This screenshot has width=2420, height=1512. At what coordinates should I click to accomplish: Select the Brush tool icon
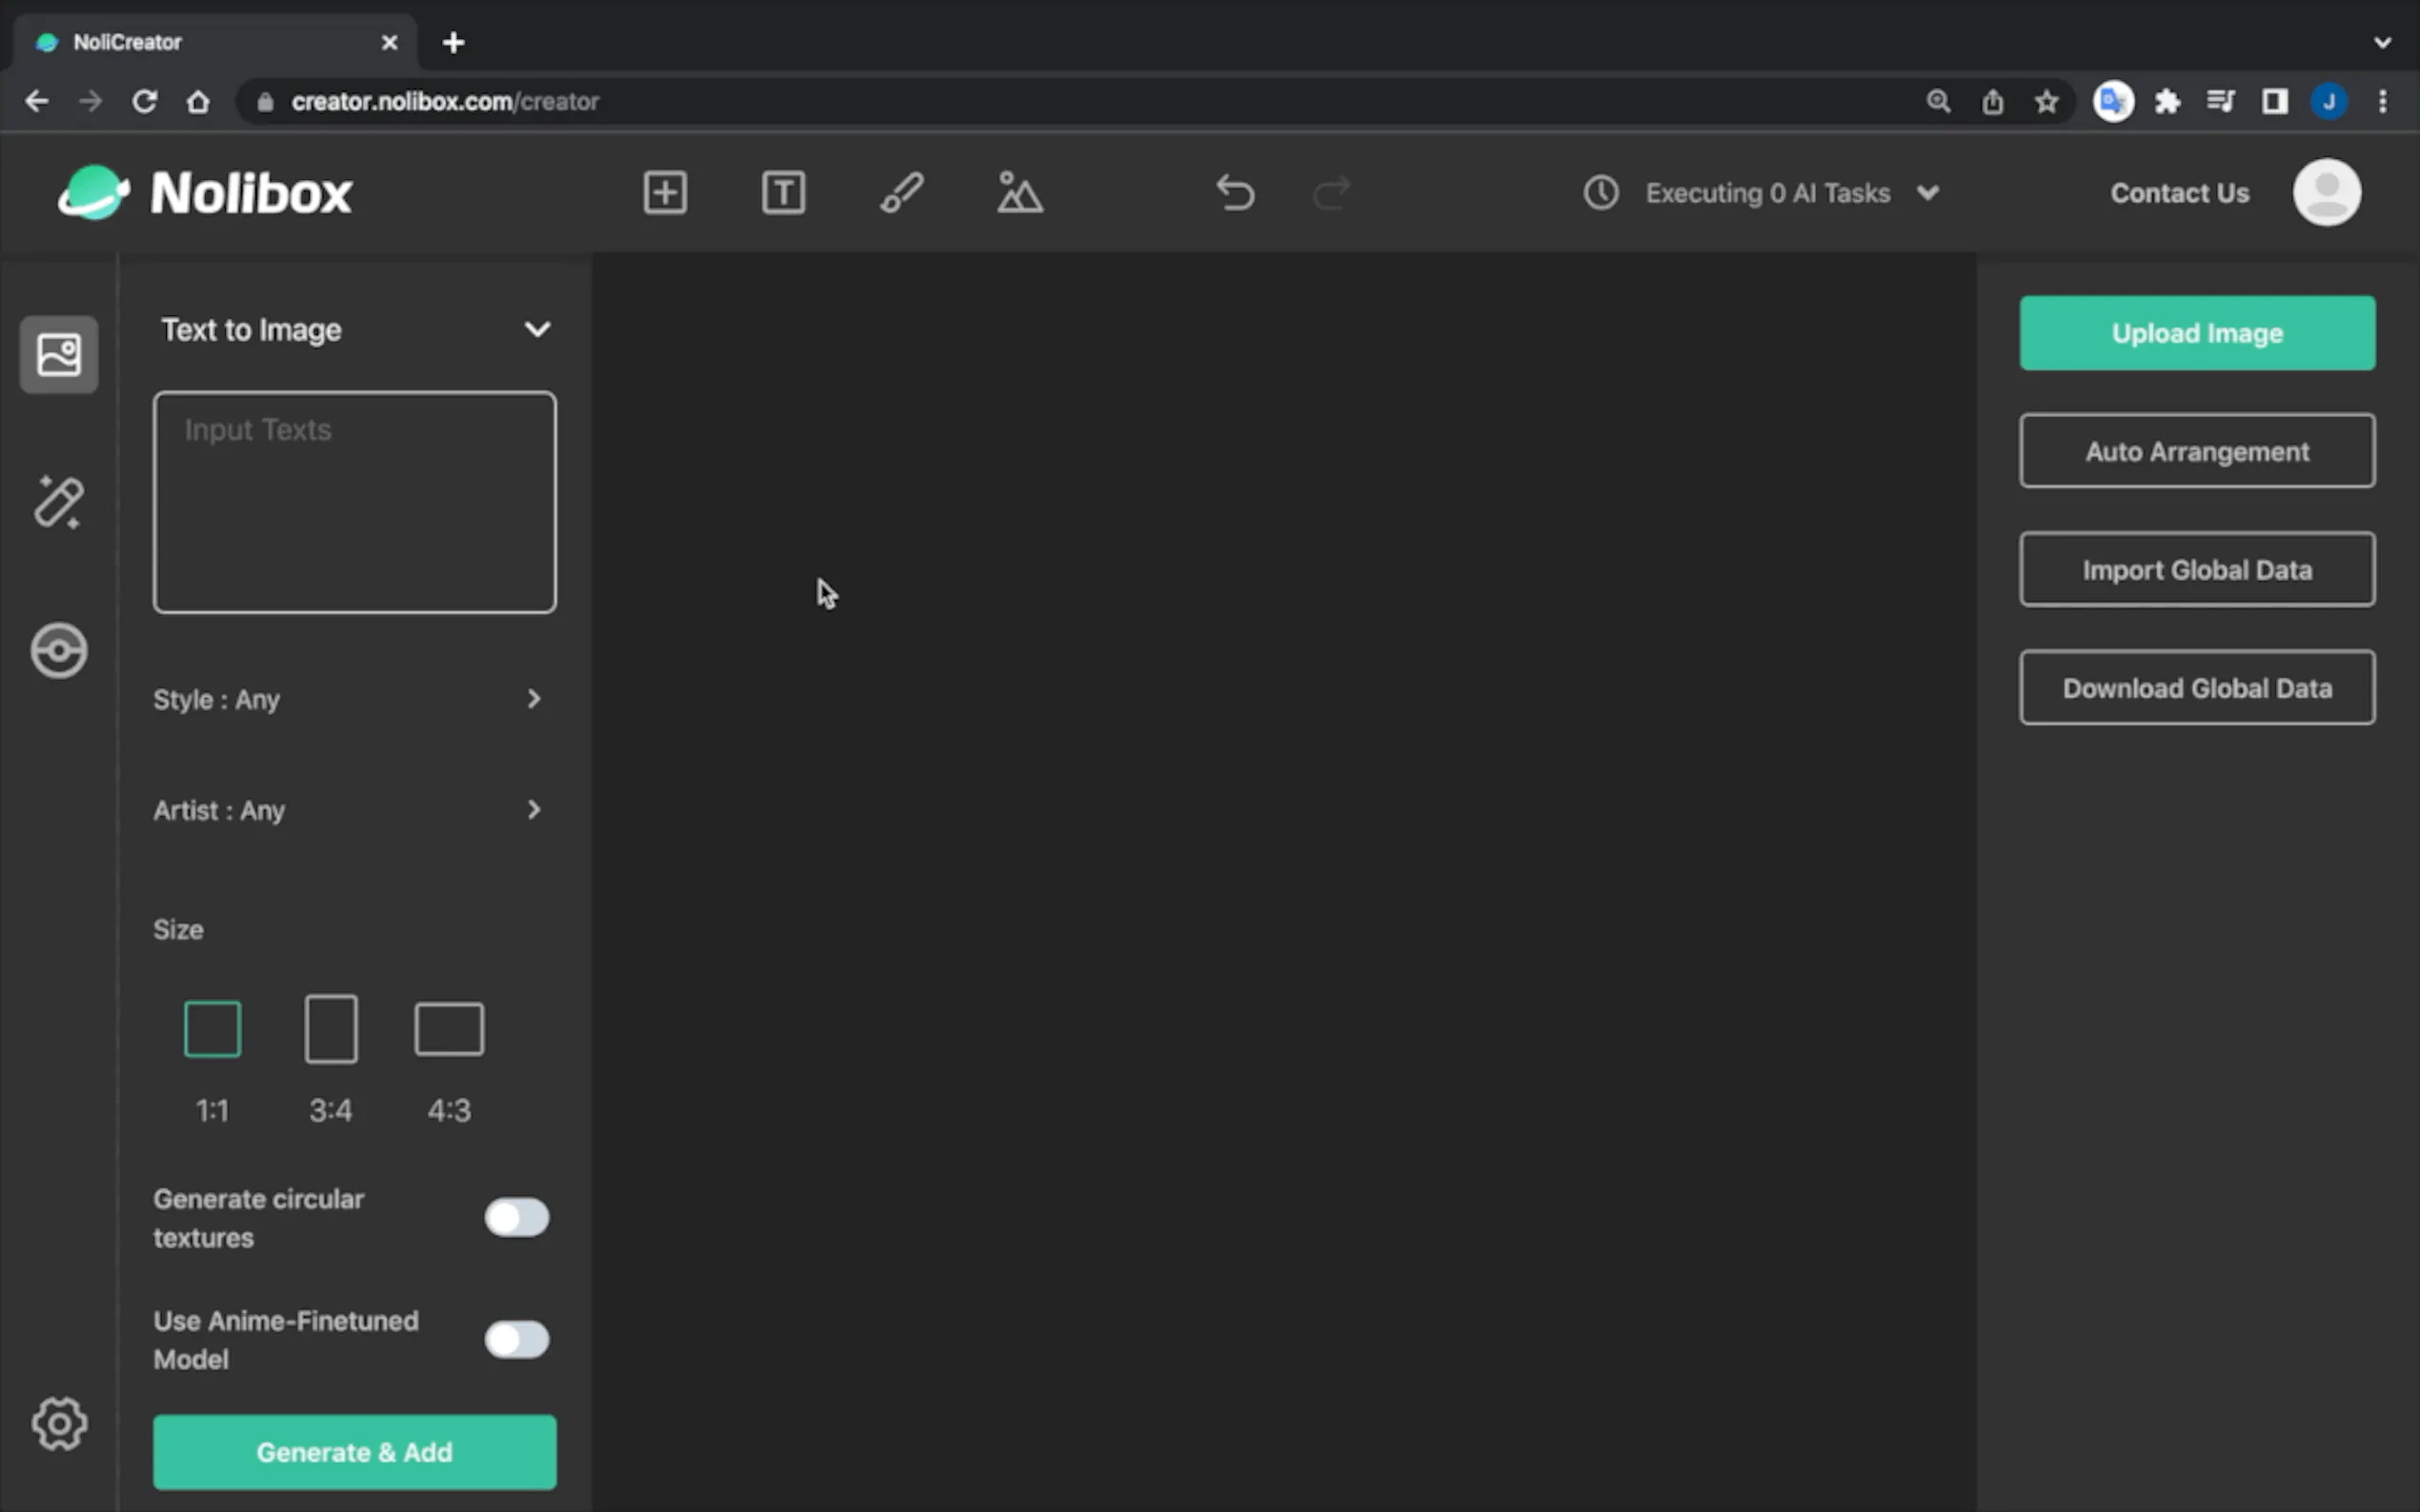(x=900, y=192)
